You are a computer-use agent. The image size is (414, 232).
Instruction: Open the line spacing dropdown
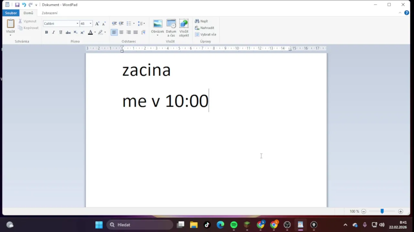tap(141, 24)
